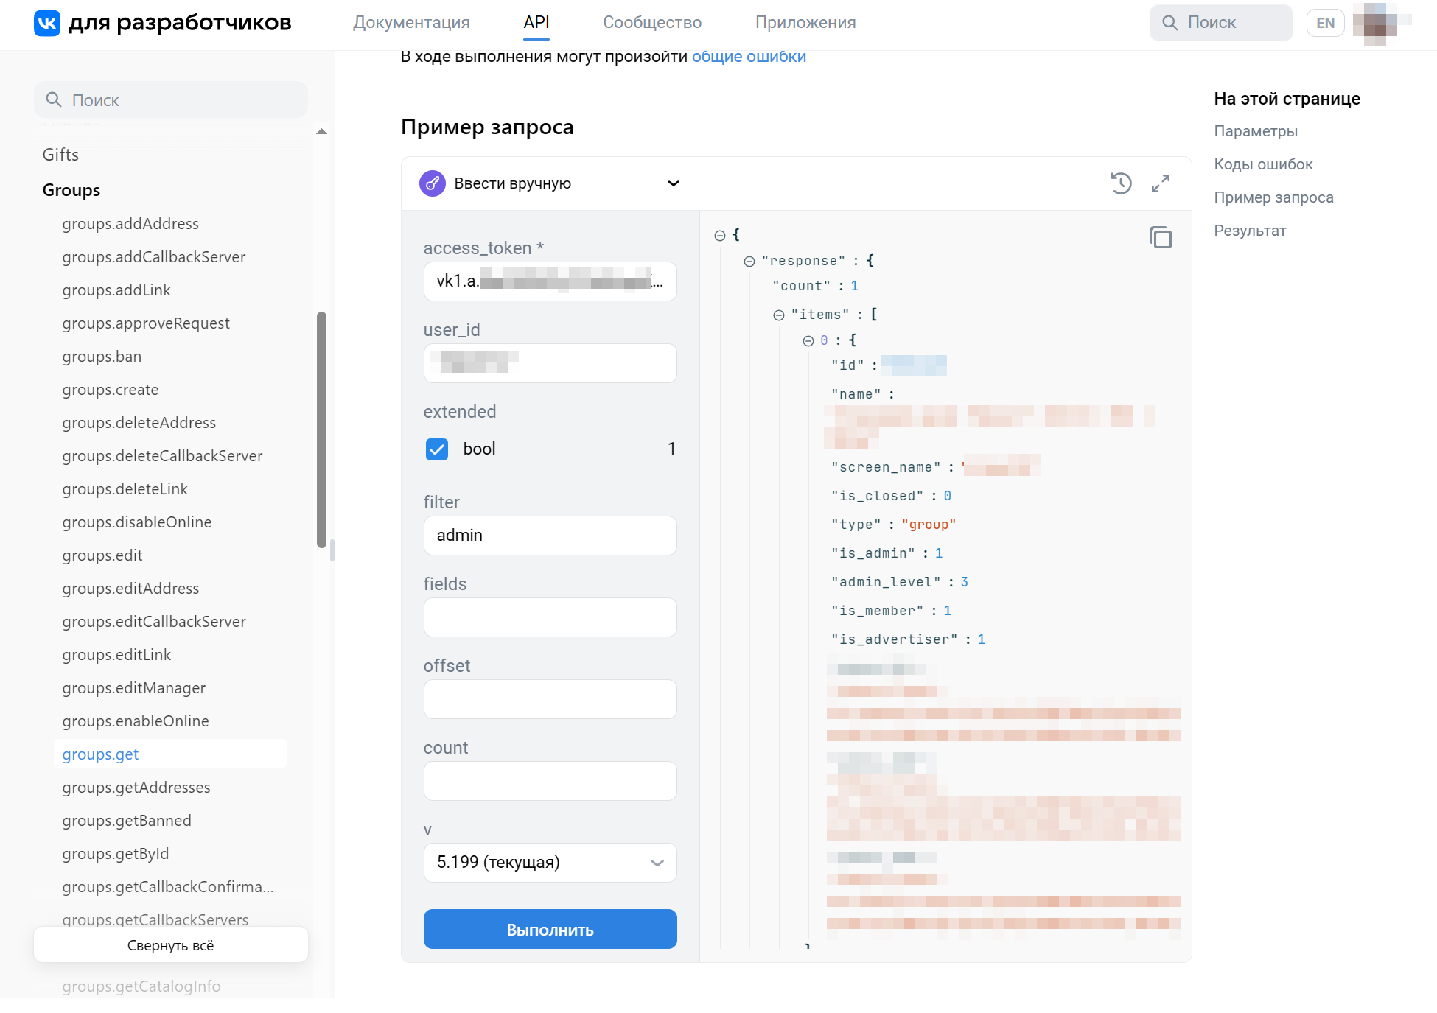Open the user avatar in header
Screen dimensions: 1437x1013
tap(1378, 23)
